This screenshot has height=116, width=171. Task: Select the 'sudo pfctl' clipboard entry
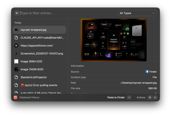[39, 91]
